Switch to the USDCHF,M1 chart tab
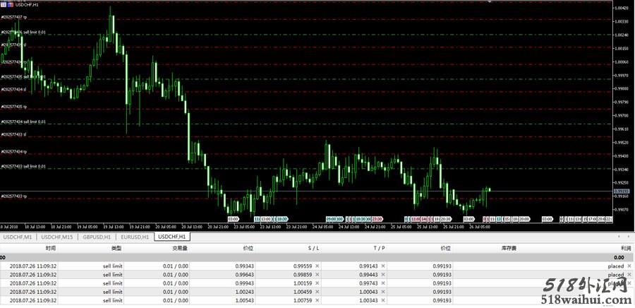This screenshot has width=635, height=308. [x=19, y=237]
